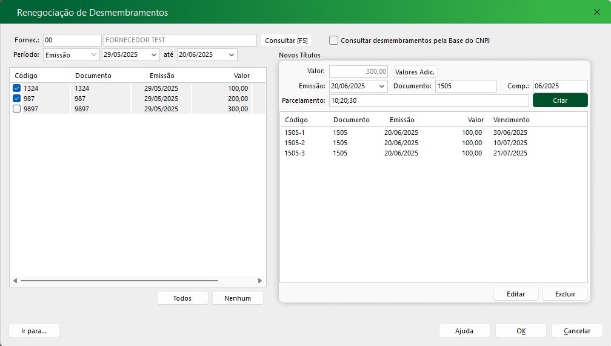Viewport: 611px width, 346px height.
Task: Deselect all entries with Nenhum button
Action: (x=238, y=298)
